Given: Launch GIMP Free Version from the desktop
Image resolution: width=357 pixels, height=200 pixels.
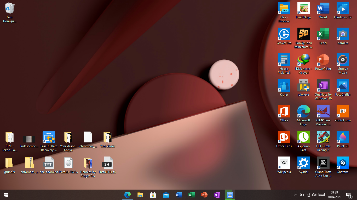Looking at the screenshot, I should click(x=323, y=115).
